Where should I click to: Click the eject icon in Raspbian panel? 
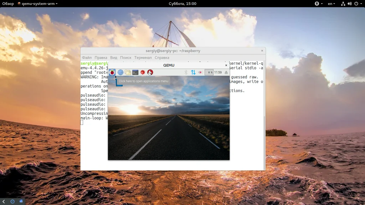[x=226, y=72]
